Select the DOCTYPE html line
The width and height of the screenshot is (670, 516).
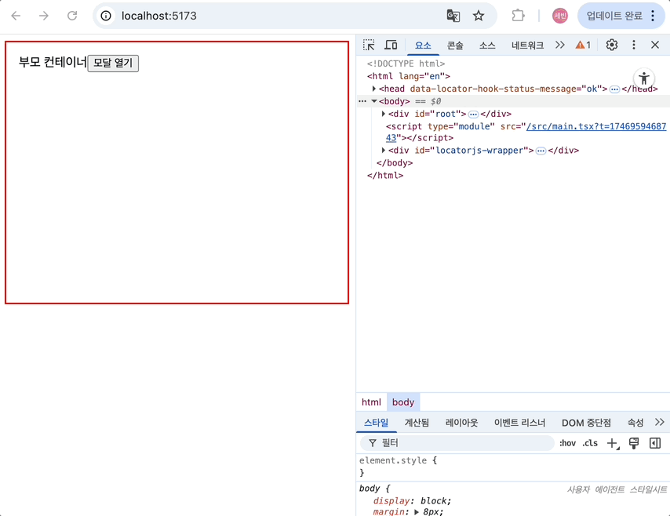(x=406, y=64)
